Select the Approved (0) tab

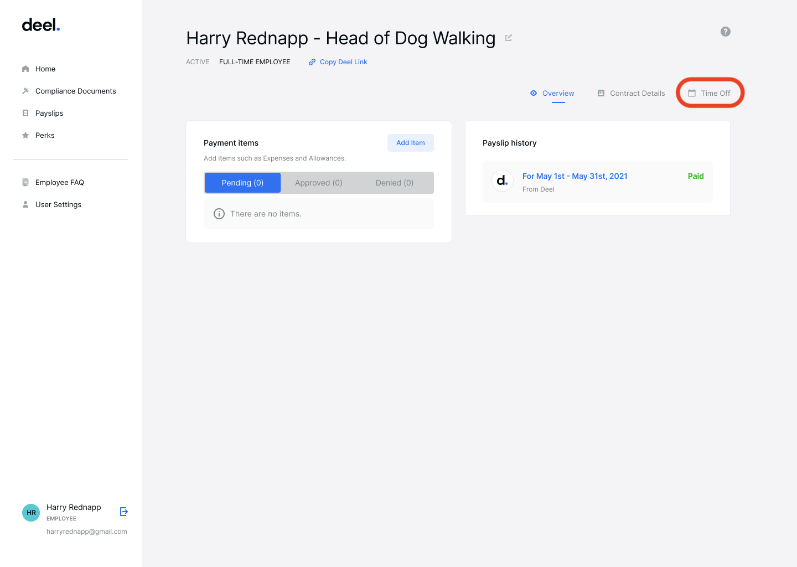pos(319,183)
